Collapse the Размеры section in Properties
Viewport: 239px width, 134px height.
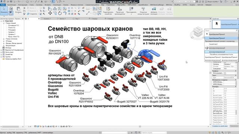click(236, 87)
